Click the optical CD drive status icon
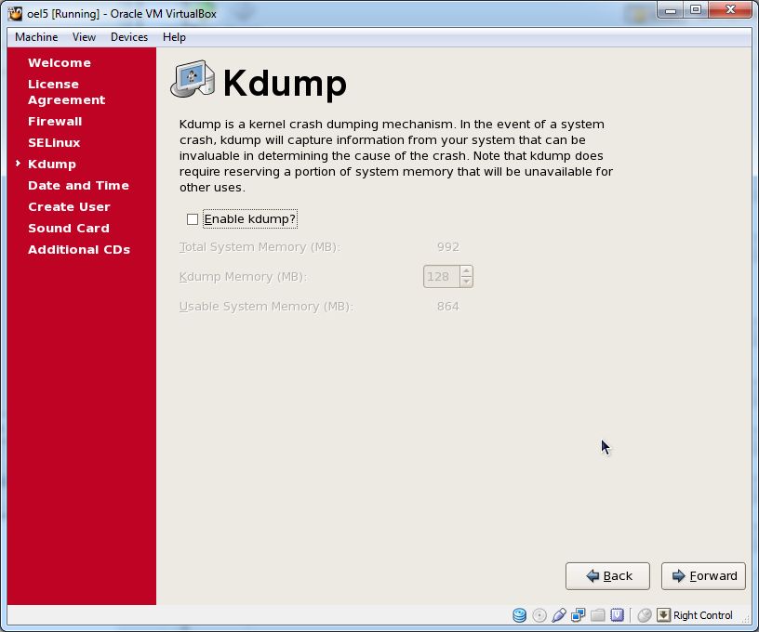 click(x=539, y=615)
